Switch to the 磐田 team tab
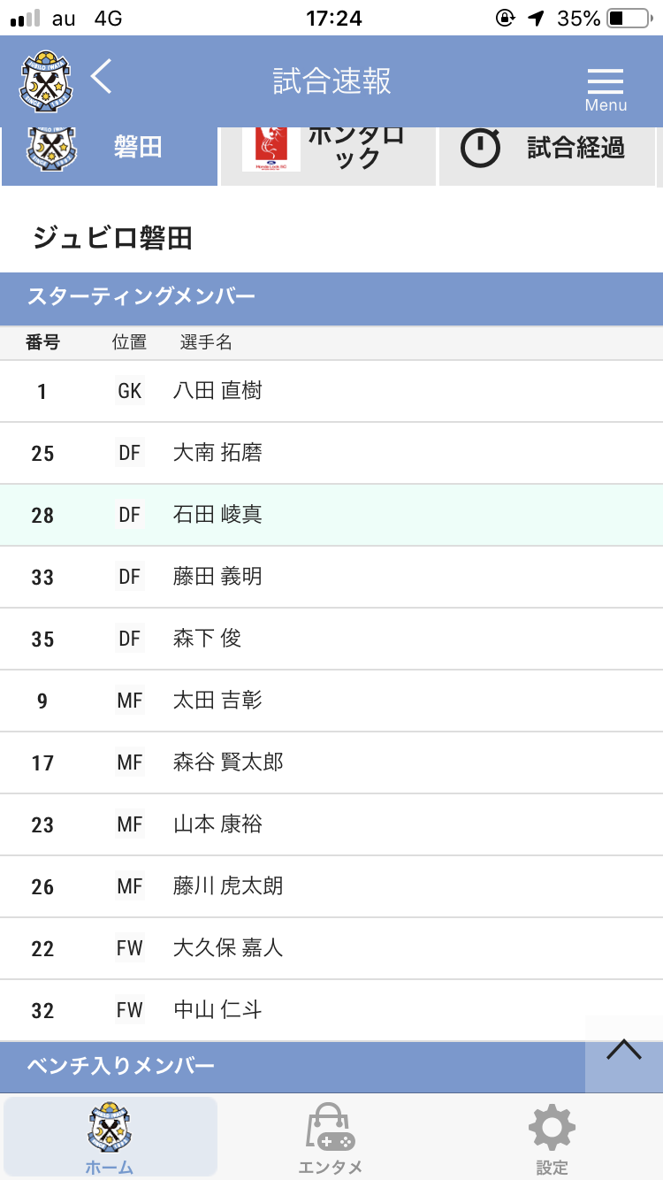The height and width of the screenshot is (1180, 663). click(110, 148)
